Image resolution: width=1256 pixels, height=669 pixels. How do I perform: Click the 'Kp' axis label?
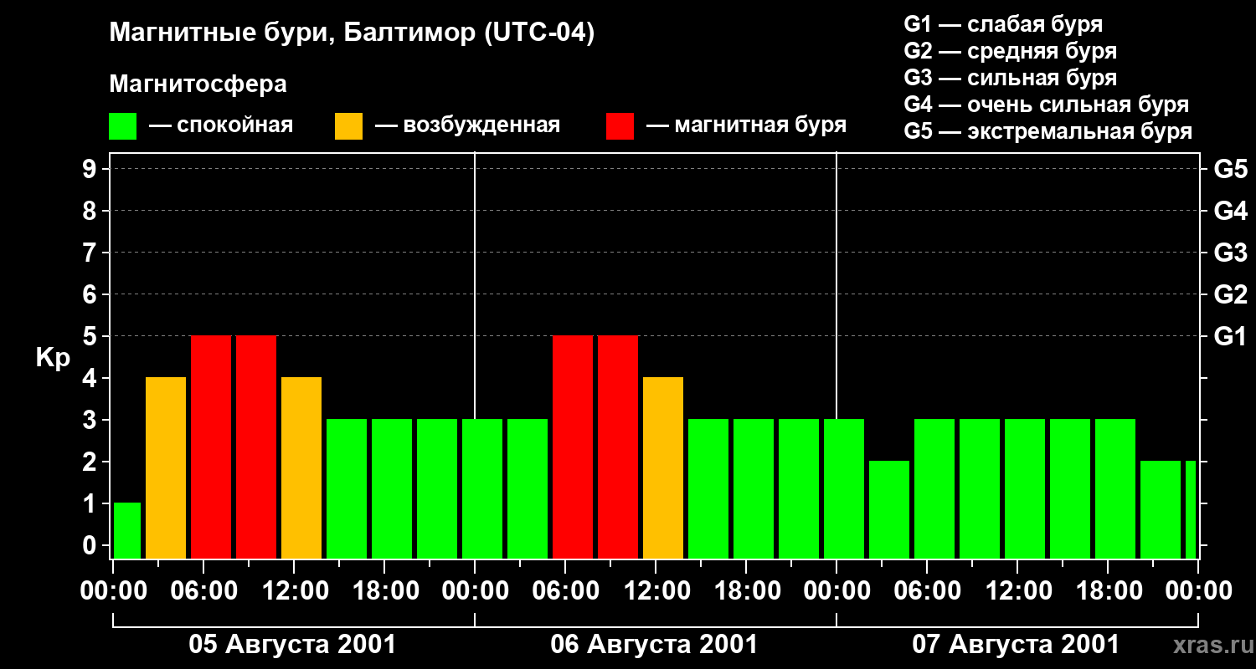[54, 358]
